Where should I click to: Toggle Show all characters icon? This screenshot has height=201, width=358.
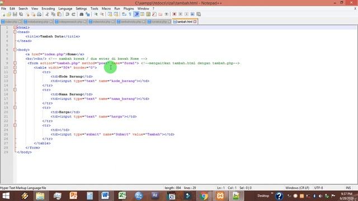click(x=130, y=14)
